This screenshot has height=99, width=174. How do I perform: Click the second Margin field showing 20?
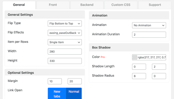pyautogui.click(x=75, y=81)
